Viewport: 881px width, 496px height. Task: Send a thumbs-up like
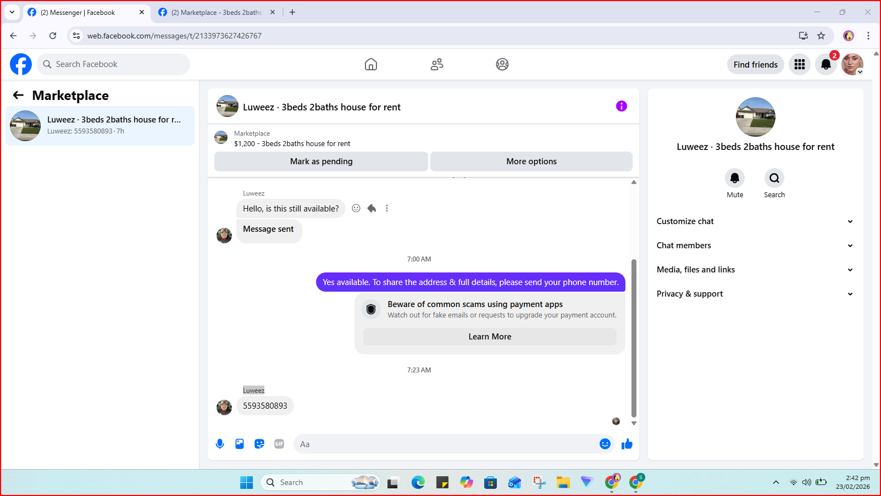tap(627, 444)
